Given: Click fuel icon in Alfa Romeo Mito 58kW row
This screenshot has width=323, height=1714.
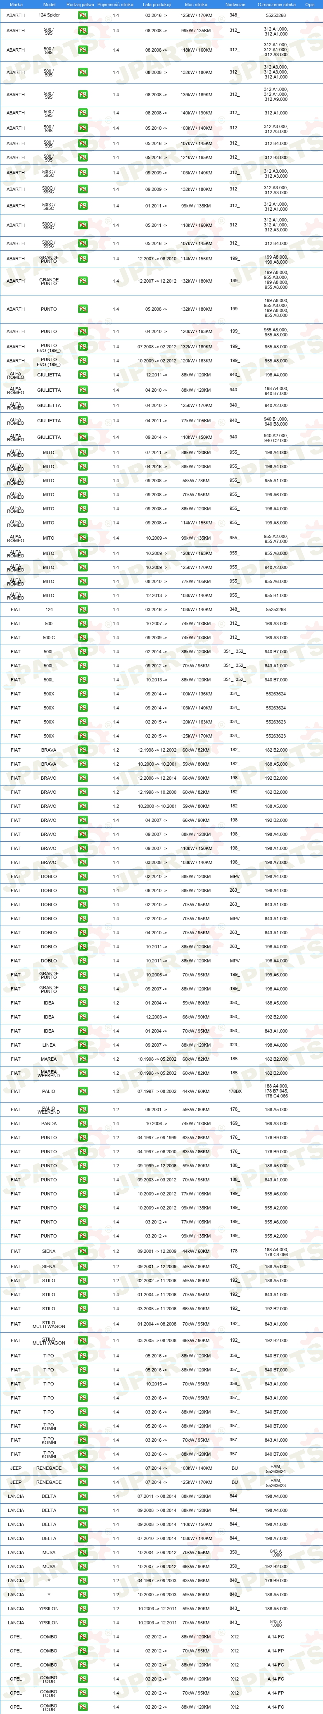Looking at the screenshot, I should pyautogui.click(x=83, y=481).
